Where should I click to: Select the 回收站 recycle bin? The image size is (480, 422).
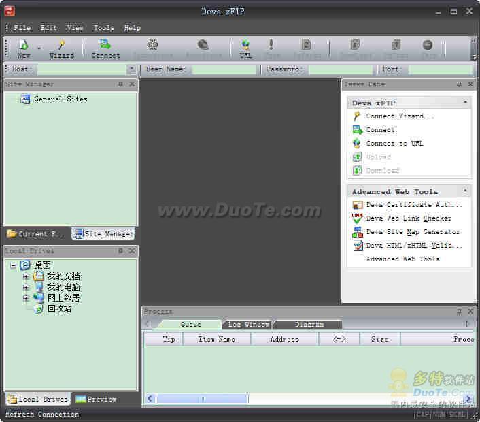[x=59, y=308]
